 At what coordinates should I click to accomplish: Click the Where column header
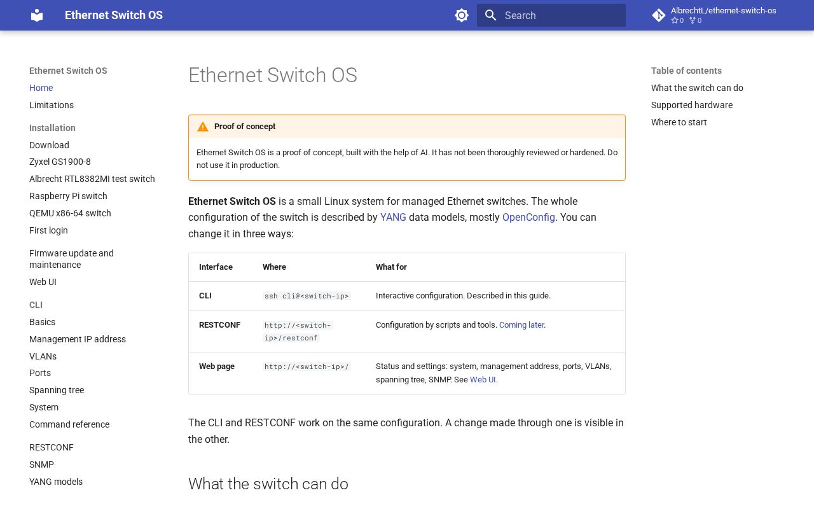(274, 267)
